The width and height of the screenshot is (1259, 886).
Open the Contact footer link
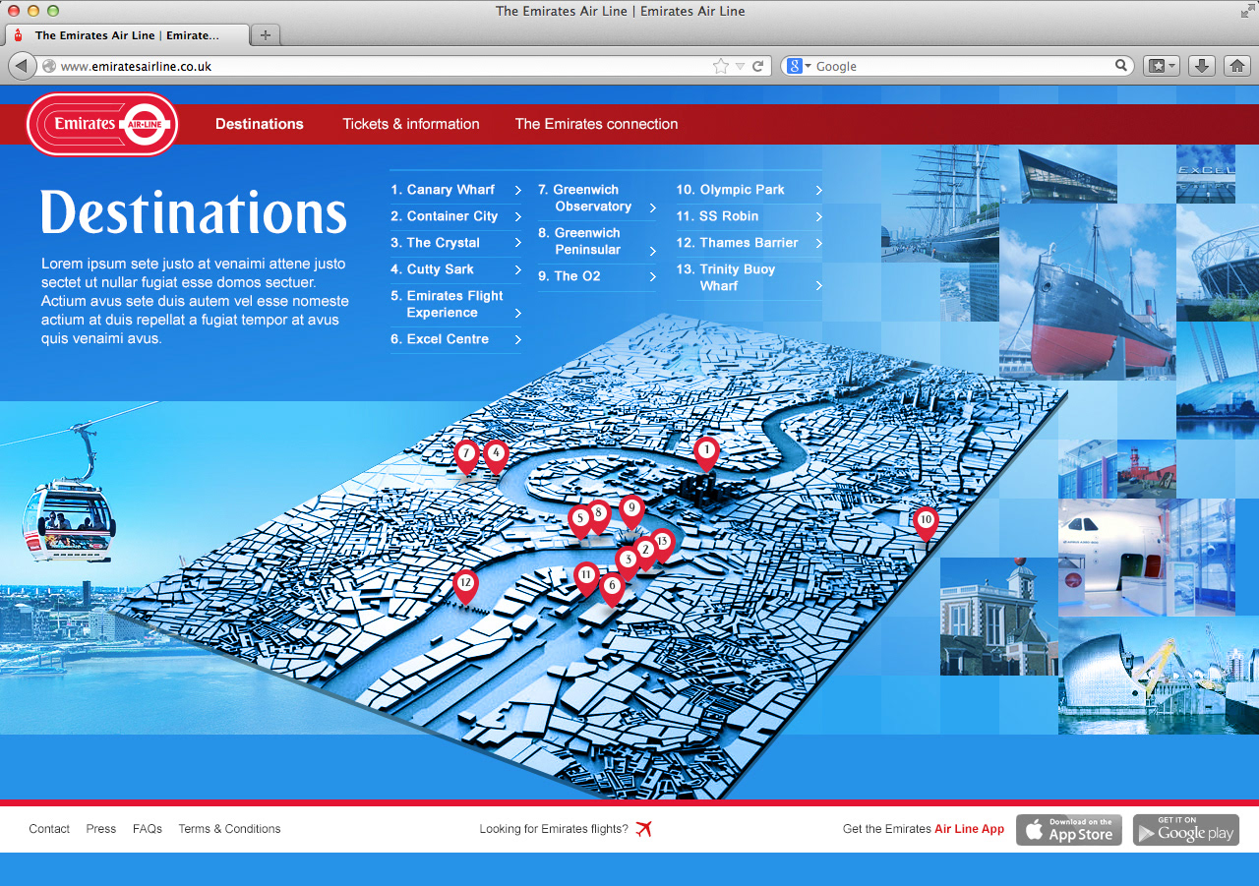coord(49,829)
